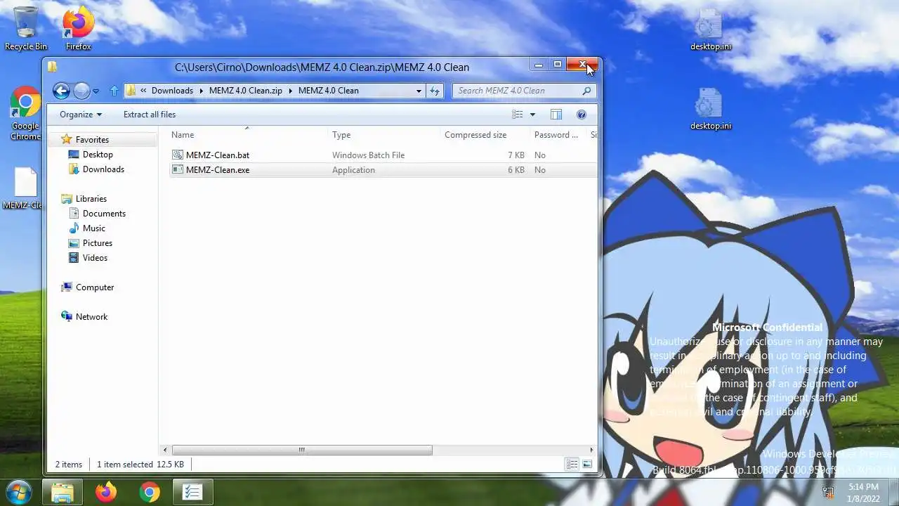Click the horizontal scrollbar left arrow
Image resolution: width=899 pixels, height=506 pixels.
click(x=166, y=450)
